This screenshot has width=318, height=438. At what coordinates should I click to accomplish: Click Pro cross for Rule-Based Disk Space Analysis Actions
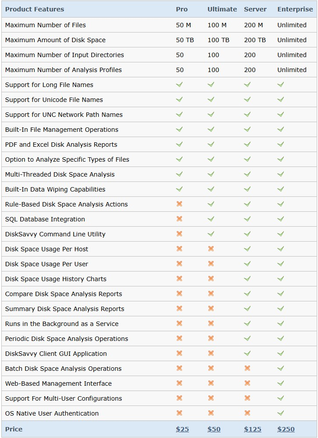pos(179,204)
